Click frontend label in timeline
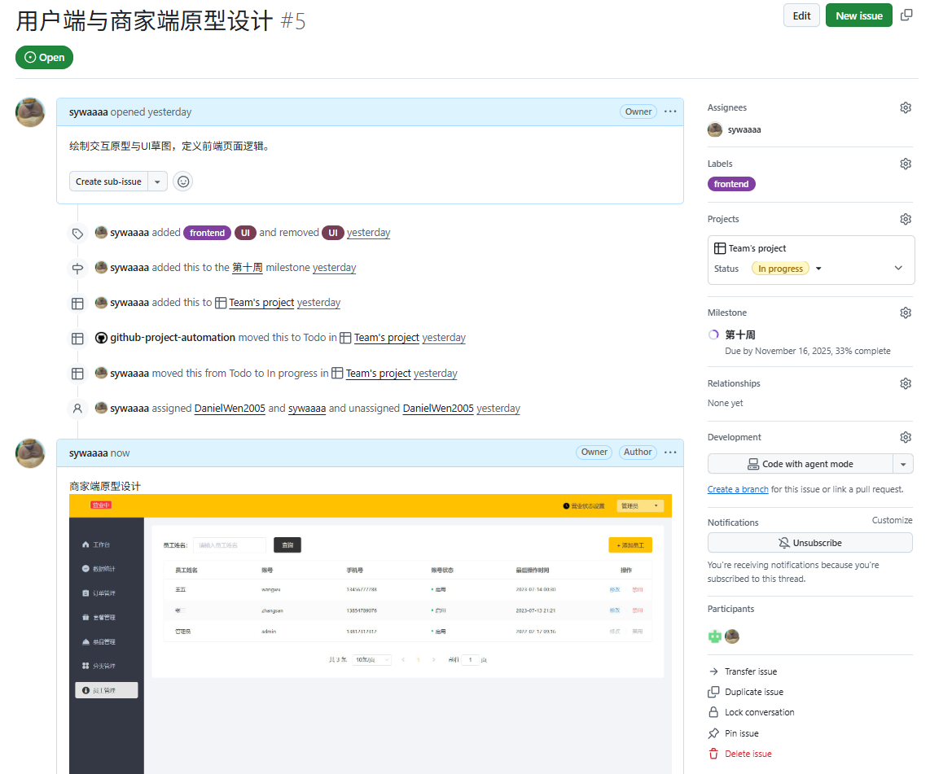Viewport: 930px width, 774px height. click(207, 233)
